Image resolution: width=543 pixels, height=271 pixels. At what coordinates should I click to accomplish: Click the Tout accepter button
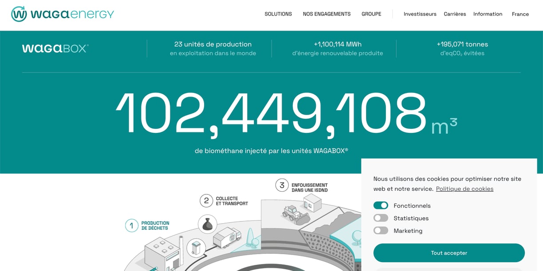[x=449, y=253]
